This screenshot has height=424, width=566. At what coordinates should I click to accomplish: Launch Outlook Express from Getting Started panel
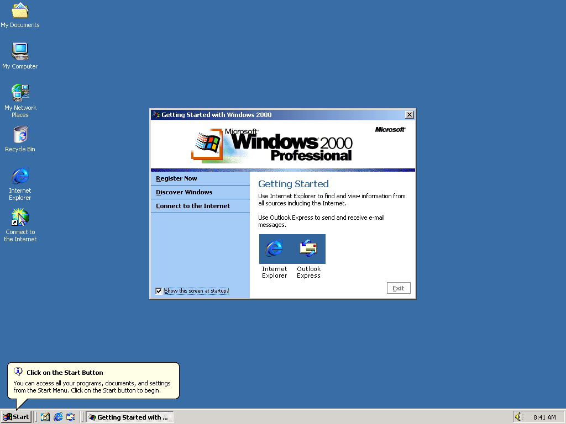pyautogui.click(x=308, y=249)
